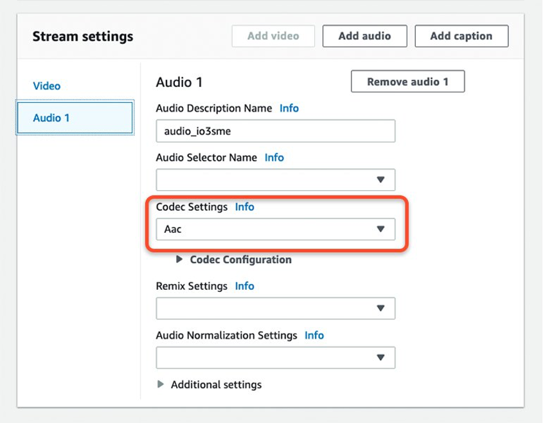
Task: Click the Additional settings disclosure triangle
Action: click(161, 384)
